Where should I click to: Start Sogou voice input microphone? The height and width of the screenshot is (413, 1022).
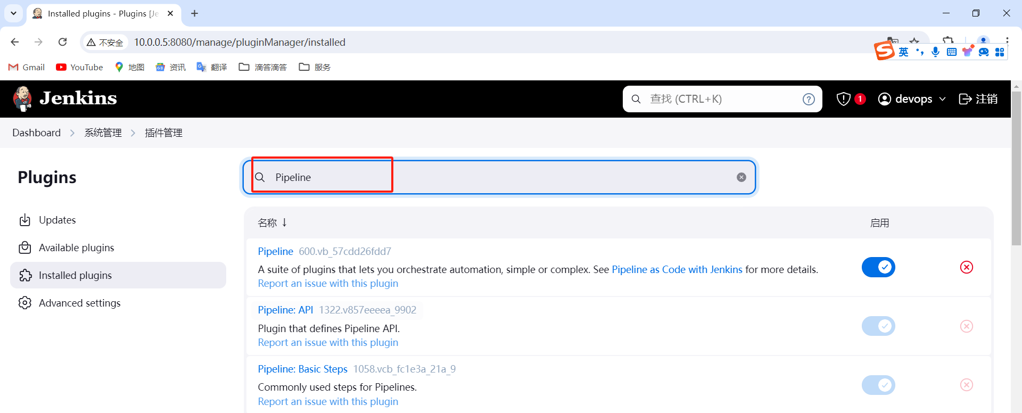coord(935,52)
